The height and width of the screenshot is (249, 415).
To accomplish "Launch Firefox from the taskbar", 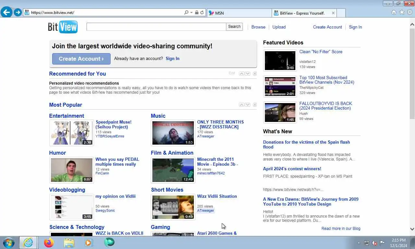I will 49,243.
